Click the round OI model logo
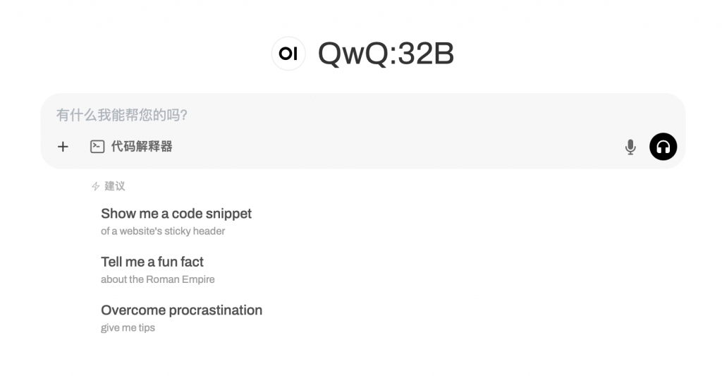This screenshot has width=722, height=376. [x=288, y=54]
